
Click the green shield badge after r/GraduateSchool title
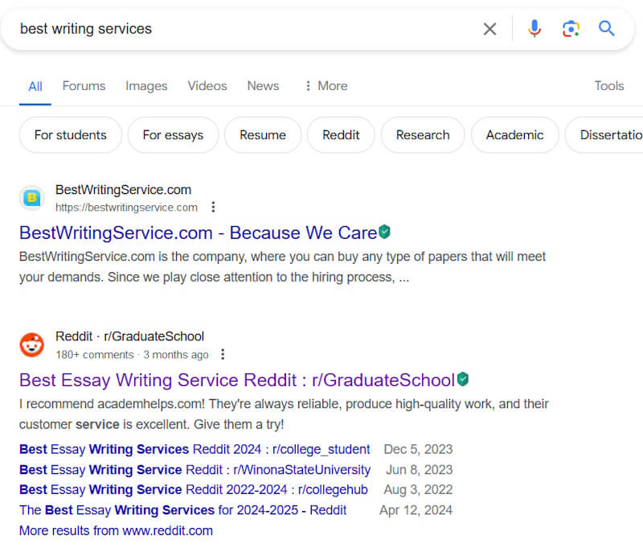(x=463, y=379)
